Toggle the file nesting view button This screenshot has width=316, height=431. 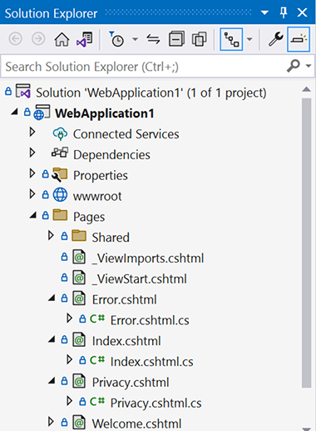tap(231, 39)
